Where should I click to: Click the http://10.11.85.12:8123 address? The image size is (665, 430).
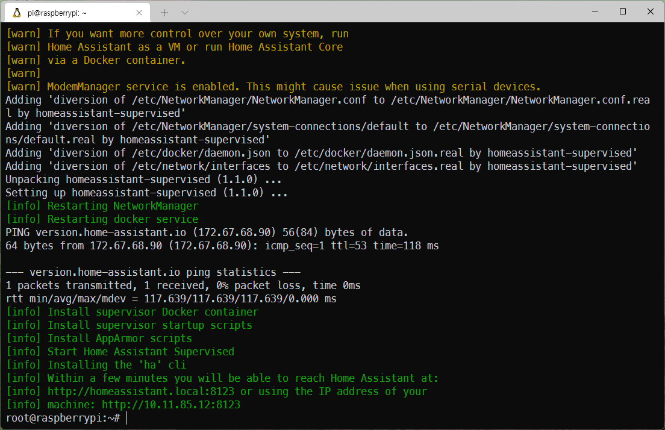coord(171,405)
